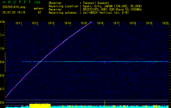Click the wide yellow burst block in power graph
Screen dimensions: 171x108
40,106
